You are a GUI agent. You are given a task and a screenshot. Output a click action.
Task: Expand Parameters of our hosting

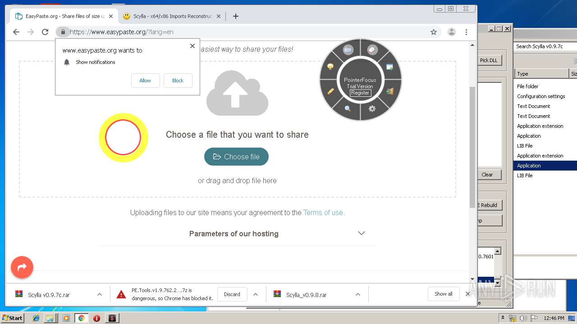277,234
